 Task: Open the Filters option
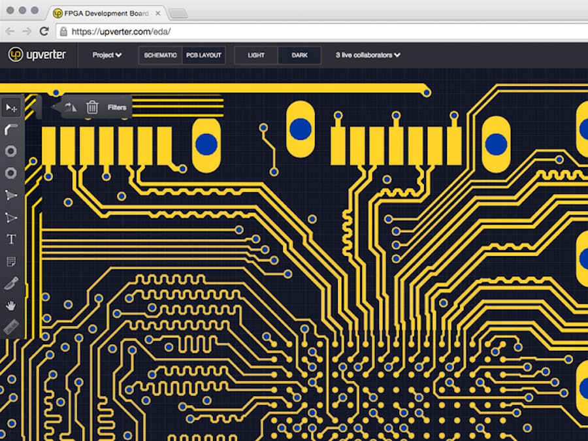click(117, 108)
